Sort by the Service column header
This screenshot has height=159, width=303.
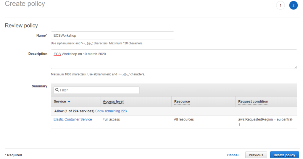(x=60, y=102)
